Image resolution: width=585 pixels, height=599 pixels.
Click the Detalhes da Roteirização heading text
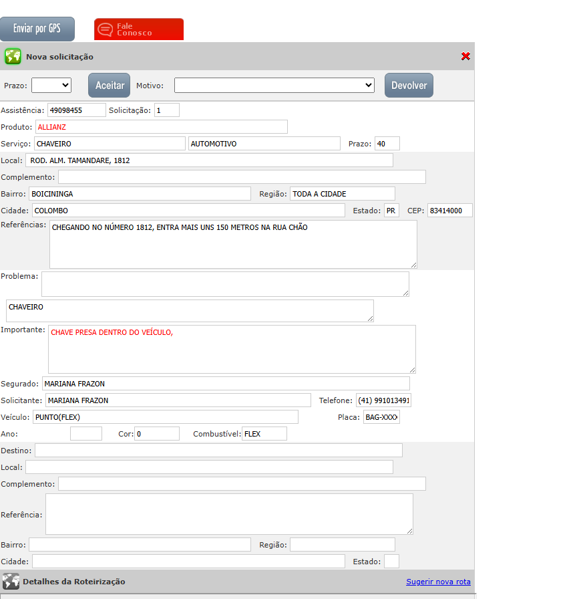pyautogui.click(x=74, y=582)
